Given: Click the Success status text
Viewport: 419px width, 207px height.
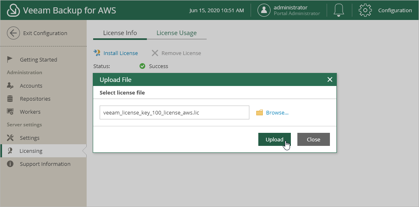Looking at the screenshot, I should [159, 66].
